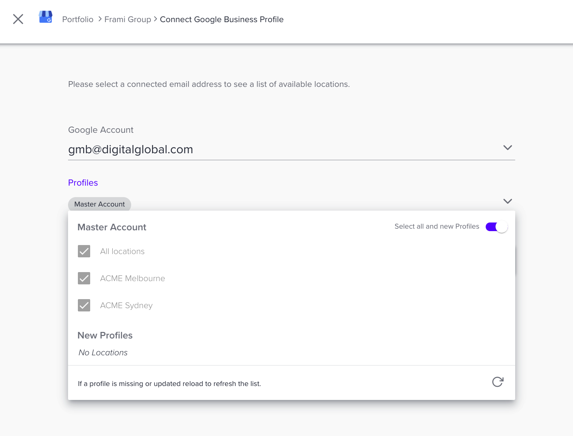Click the Google Business Profile store icon
Viewport: 573px width, 436px height.
click(x=45, y=17)
